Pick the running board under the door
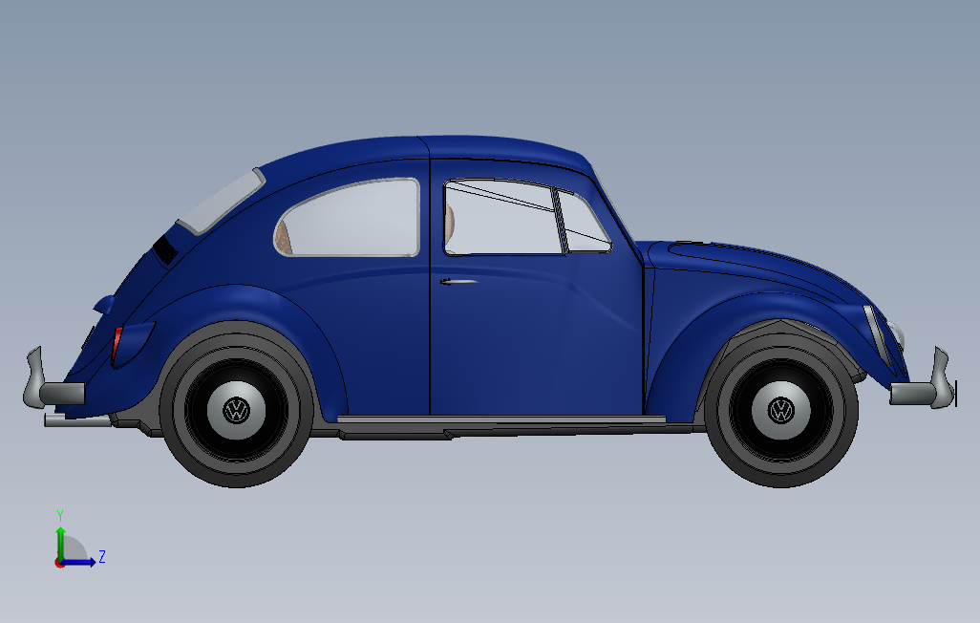The height and width of the screenshot is (623, 980). click(501, 419)
